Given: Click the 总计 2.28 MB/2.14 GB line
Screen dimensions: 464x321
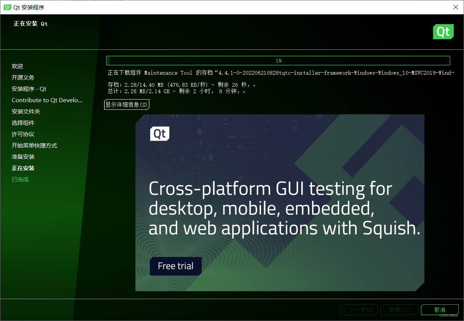Looking at the screenshot, I should pyautogui.click(x=177, y=91).
